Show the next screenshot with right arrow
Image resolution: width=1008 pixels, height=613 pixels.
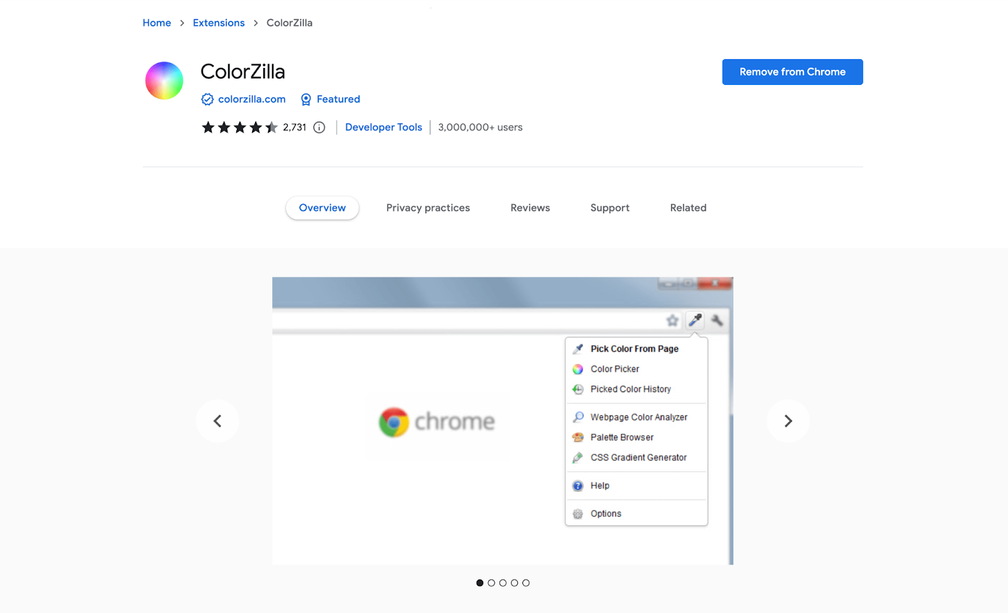(788, 421)
